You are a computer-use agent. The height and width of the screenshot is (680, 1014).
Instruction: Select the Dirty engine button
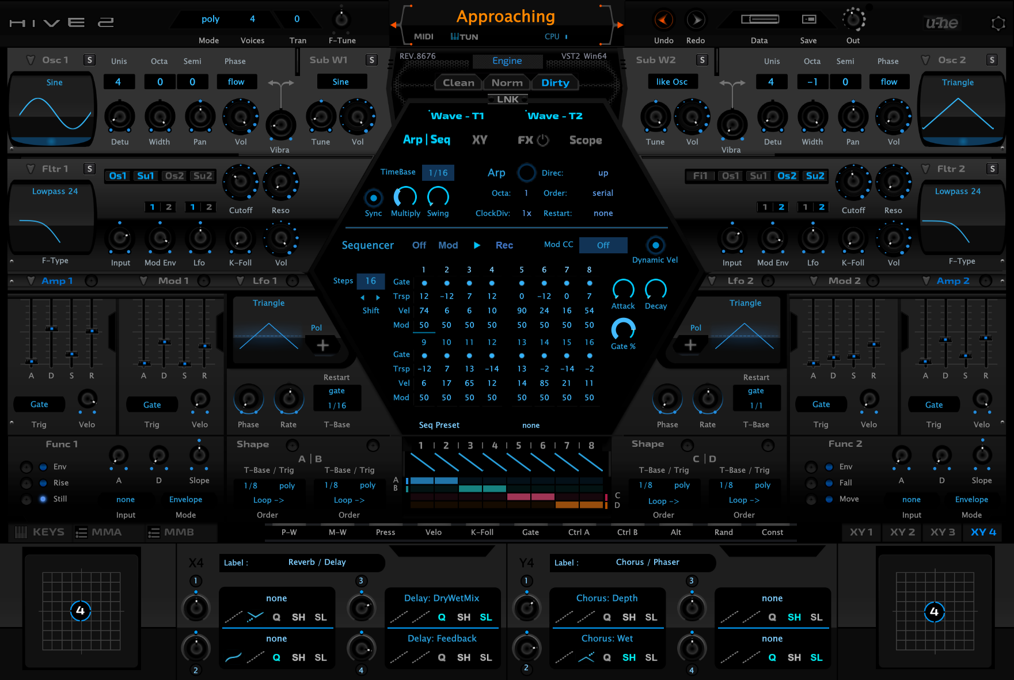(x=555, y=83)
